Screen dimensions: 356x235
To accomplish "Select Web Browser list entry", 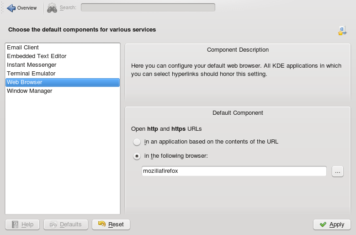I will coord(25,82).
